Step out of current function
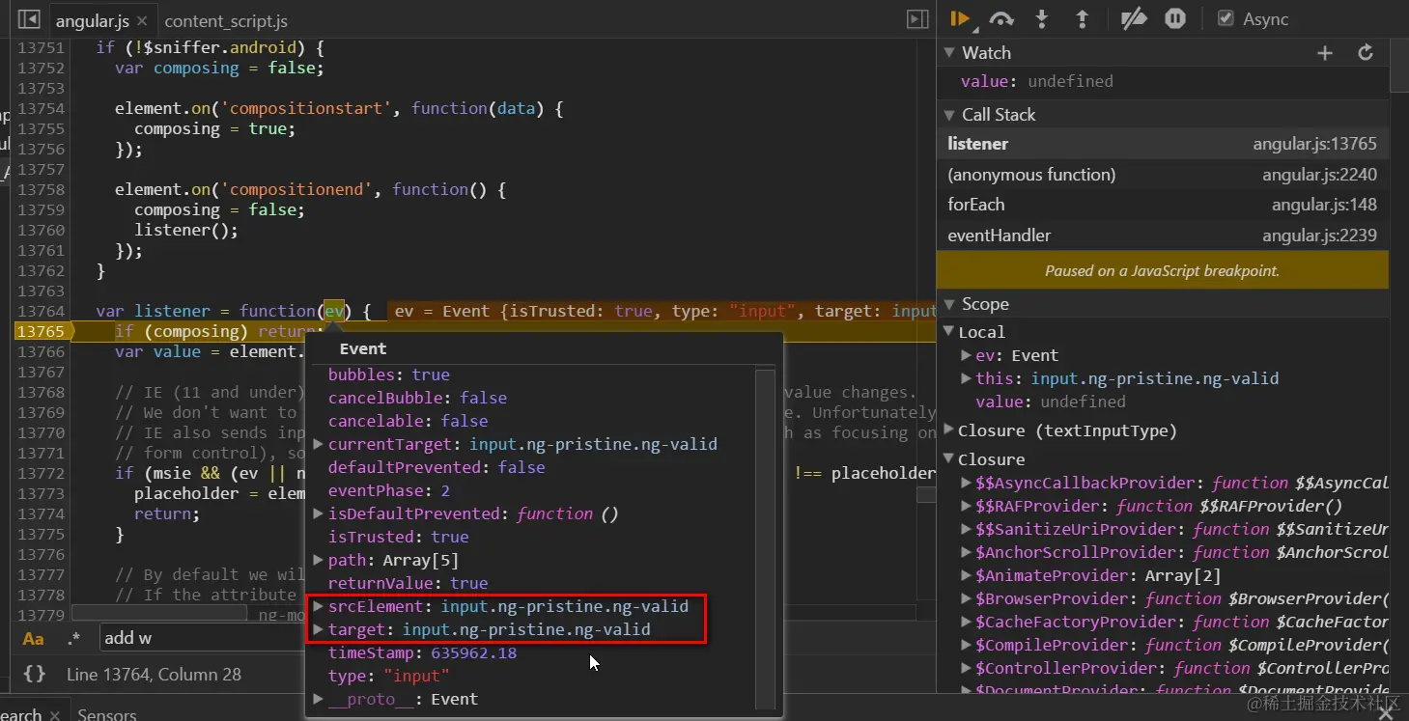 [1082, 19]
